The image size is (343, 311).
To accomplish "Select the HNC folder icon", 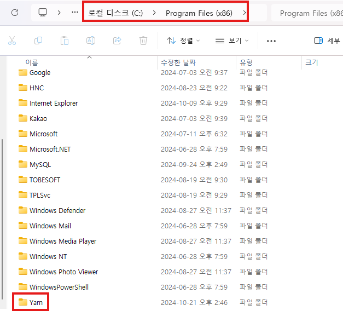I will 23,88.
